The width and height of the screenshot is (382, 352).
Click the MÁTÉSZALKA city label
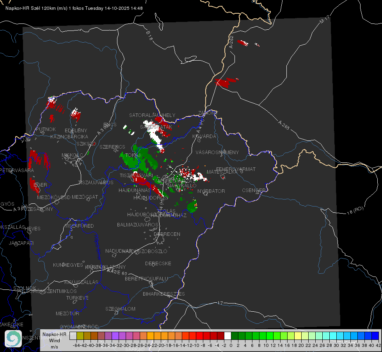coord(222,172)
